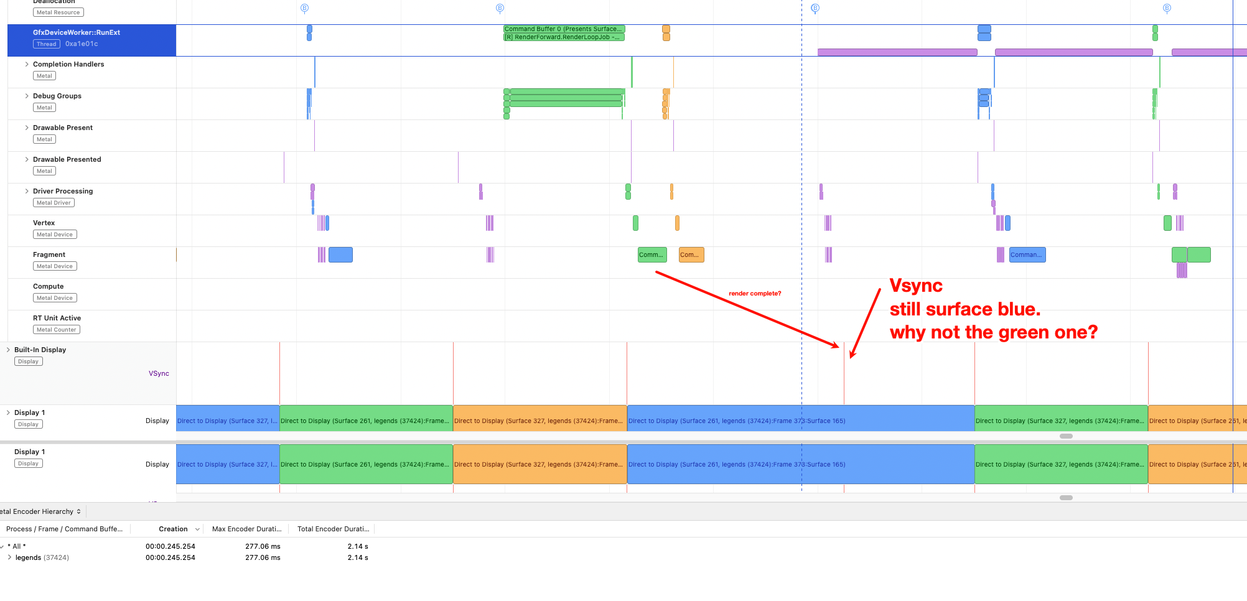Select the blue Comman... fragment block
This screenshot has height=601, width=1247.
(x=1027, y=254)
